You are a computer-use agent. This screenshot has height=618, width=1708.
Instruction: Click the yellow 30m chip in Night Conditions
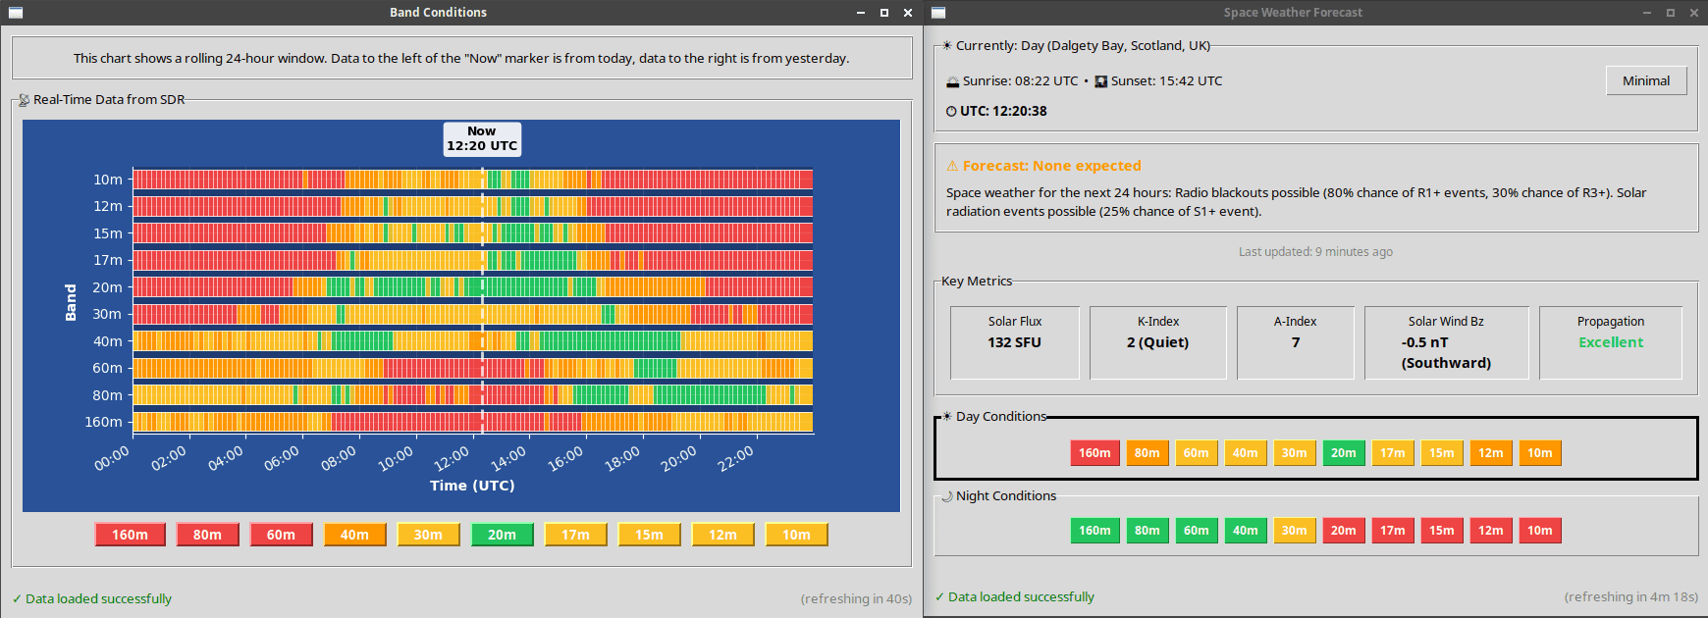click(1294, 531)
